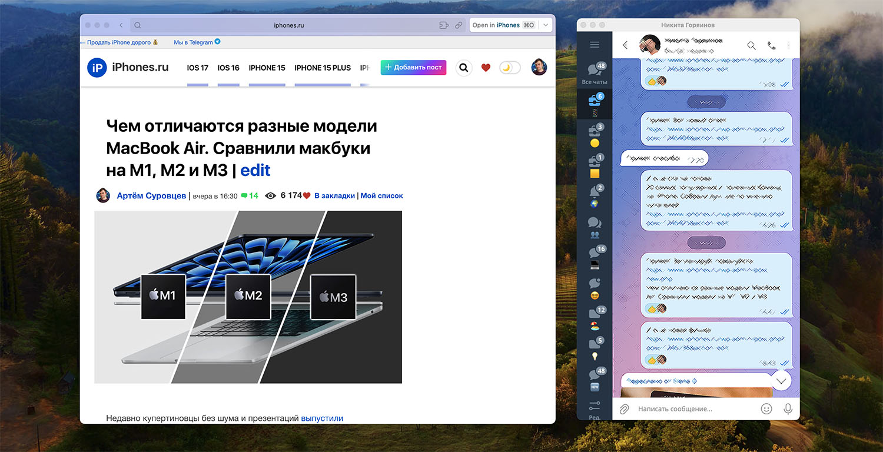Screen dimensions: 883x452
Task: Click the 'Мой список' link
Action: pos(381,195)
